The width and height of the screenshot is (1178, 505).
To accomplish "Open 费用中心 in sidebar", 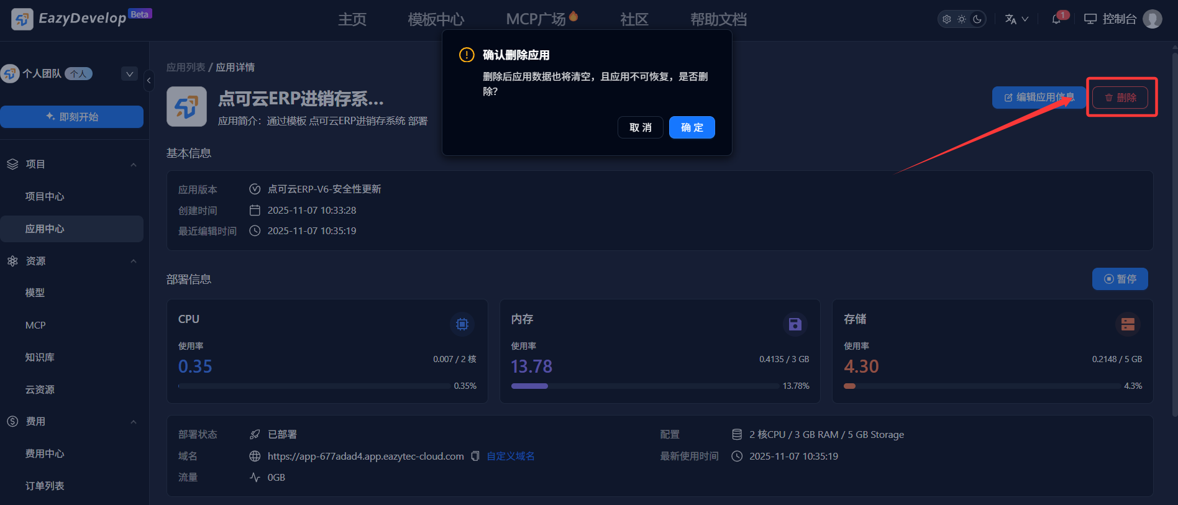I will [45, 453].
